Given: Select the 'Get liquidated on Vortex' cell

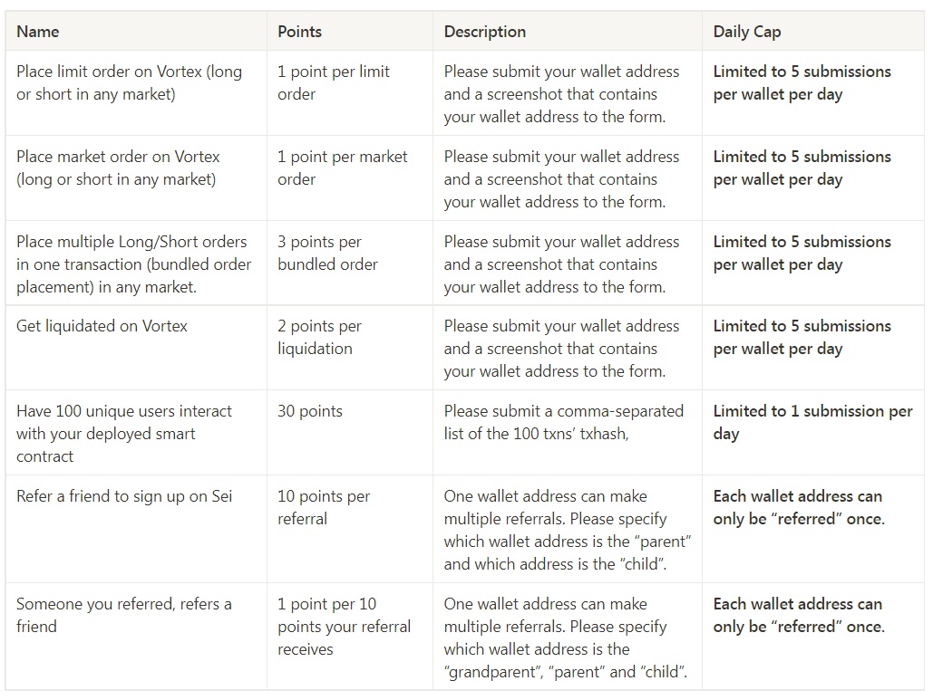Looking at the screenshot, I should point(102,326).
